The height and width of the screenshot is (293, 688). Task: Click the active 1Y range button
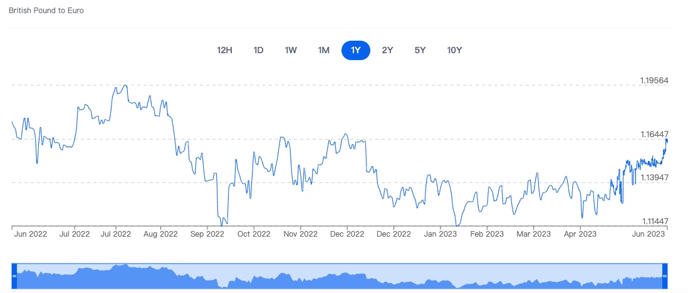(356, 51)
